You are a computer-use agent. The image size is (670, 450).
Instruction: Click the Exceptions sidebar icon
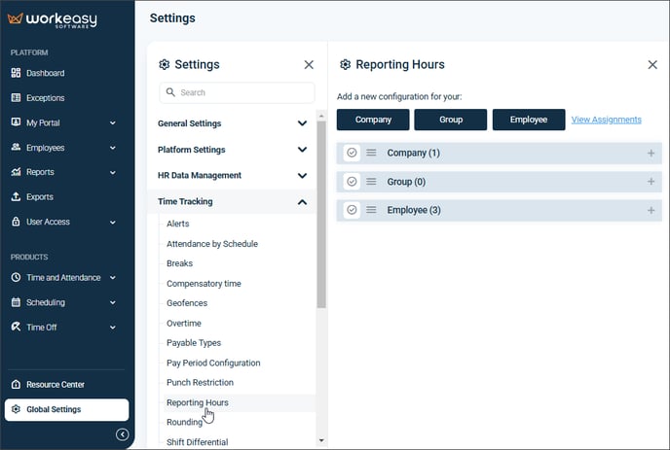coord(16,97)
